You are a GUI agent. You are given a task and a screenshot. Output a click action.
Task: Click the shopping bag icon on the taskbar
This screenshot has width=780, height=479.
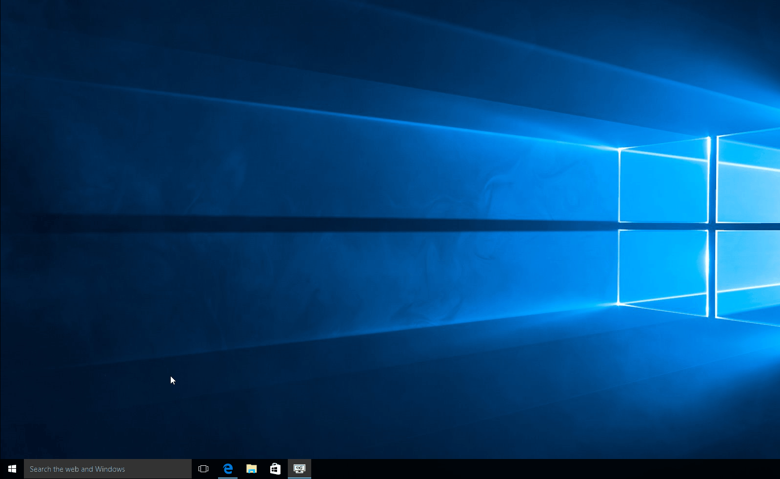pos(275,469)
